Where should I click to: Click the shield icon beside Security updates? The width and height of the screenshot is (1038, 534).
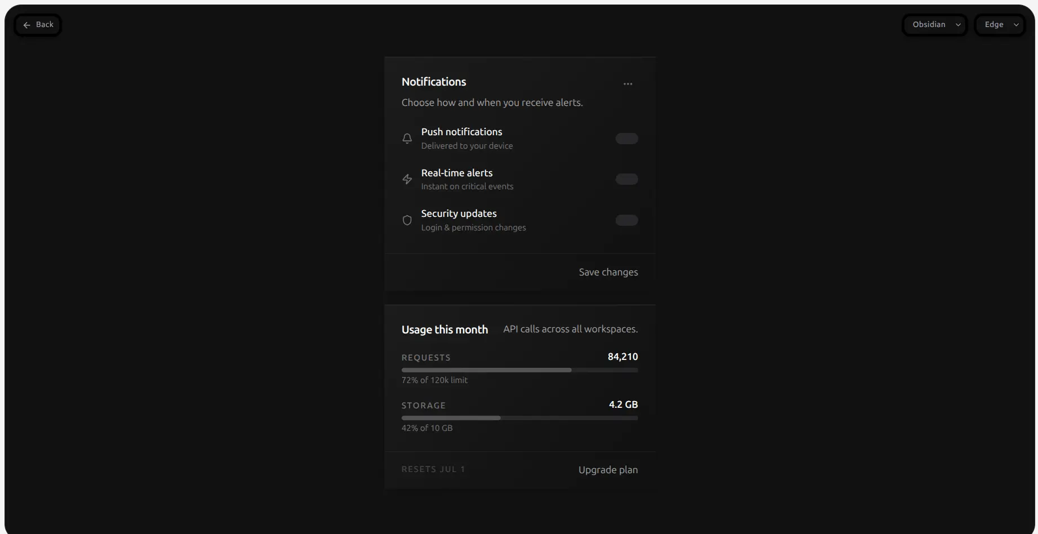407,220
